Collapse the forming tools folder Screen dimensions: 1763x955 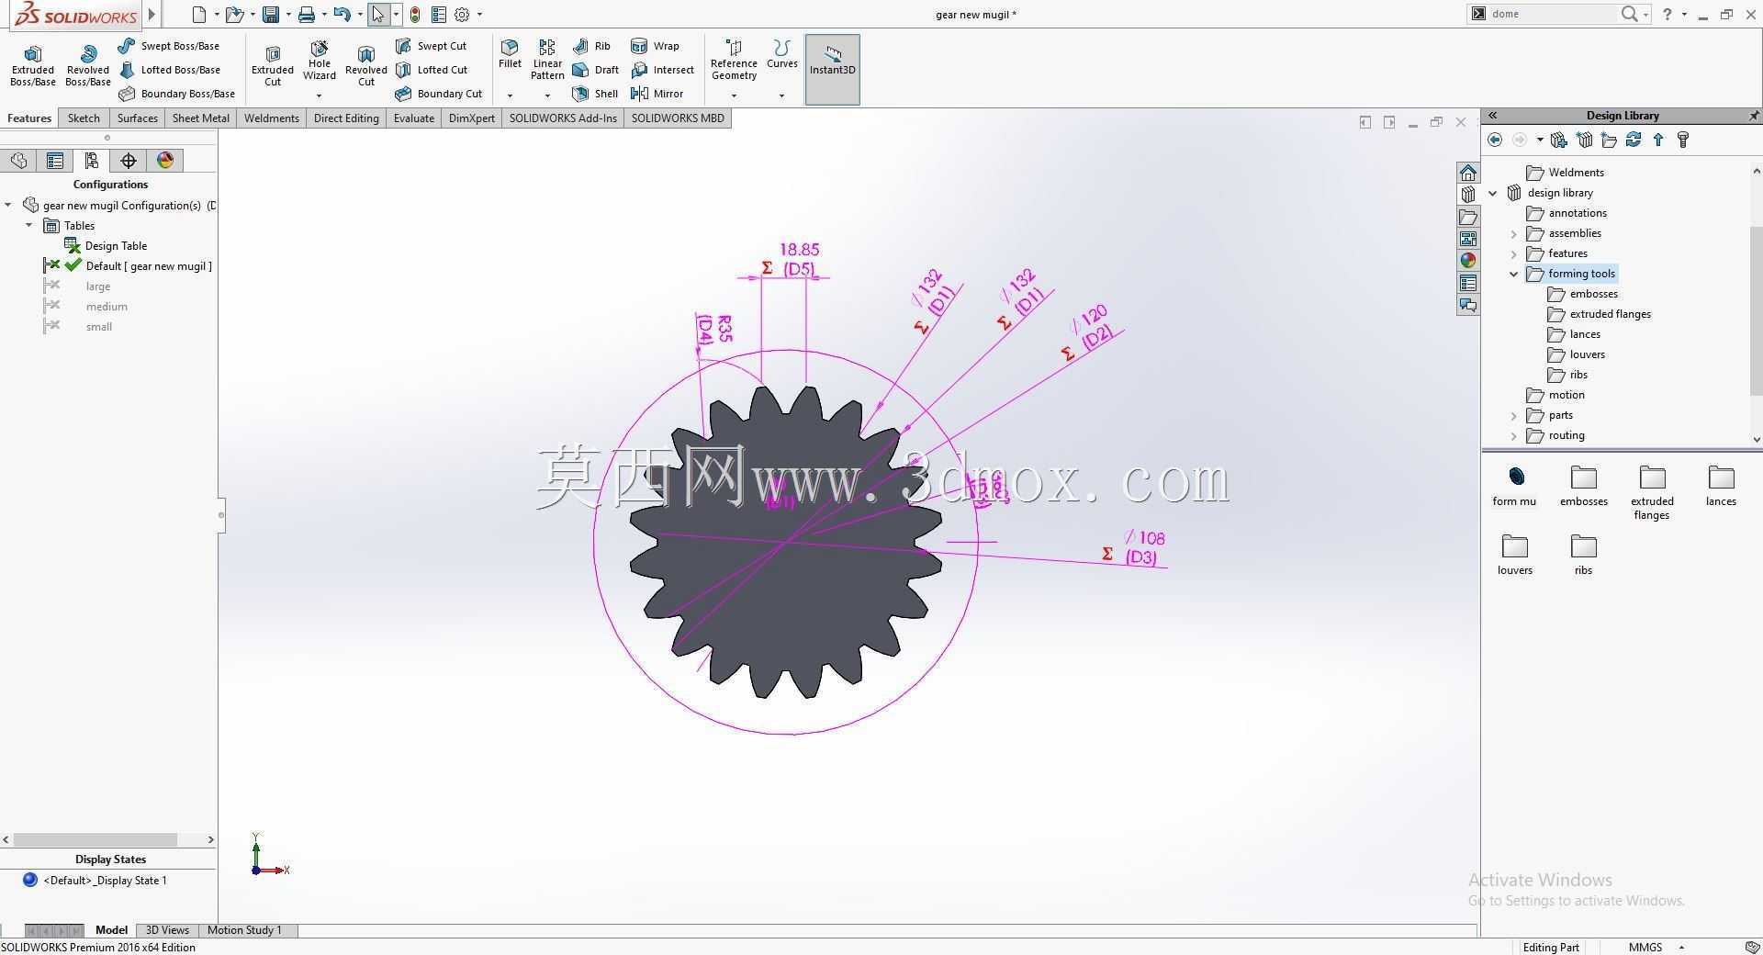[1514, 274]
